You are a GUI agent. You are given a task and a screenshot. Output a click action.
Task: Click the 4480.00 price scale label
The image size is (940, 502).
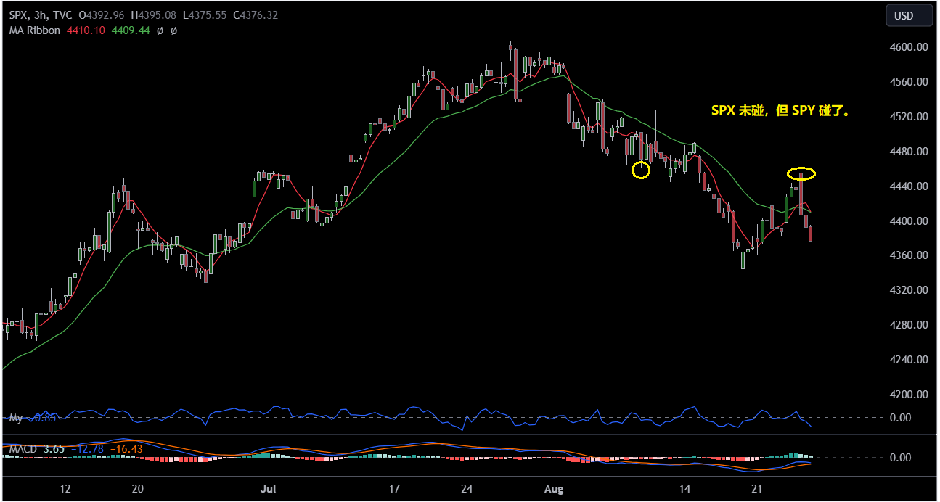coord(908,152)
